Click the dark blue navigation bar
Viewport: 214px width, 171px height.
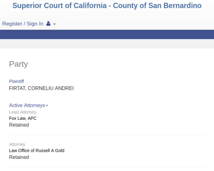(107, 34)
